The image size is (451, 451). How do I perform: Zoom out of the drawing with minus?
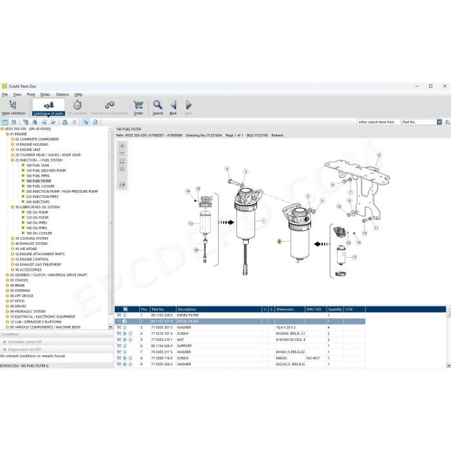[122, 153]
